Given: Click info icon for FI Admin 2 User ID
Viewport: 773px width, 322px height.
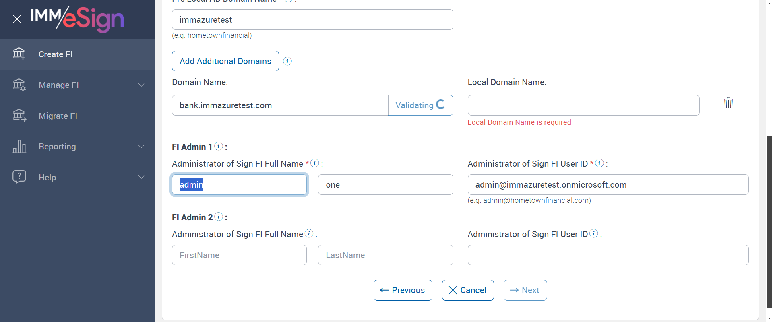Looking at the screenshot, I should (x=594, y=233).
